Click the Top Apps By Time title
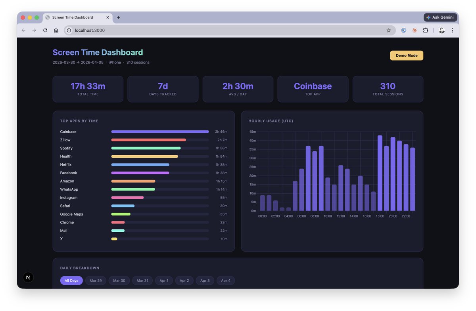The image size is (476, 311). click(79, 121)
